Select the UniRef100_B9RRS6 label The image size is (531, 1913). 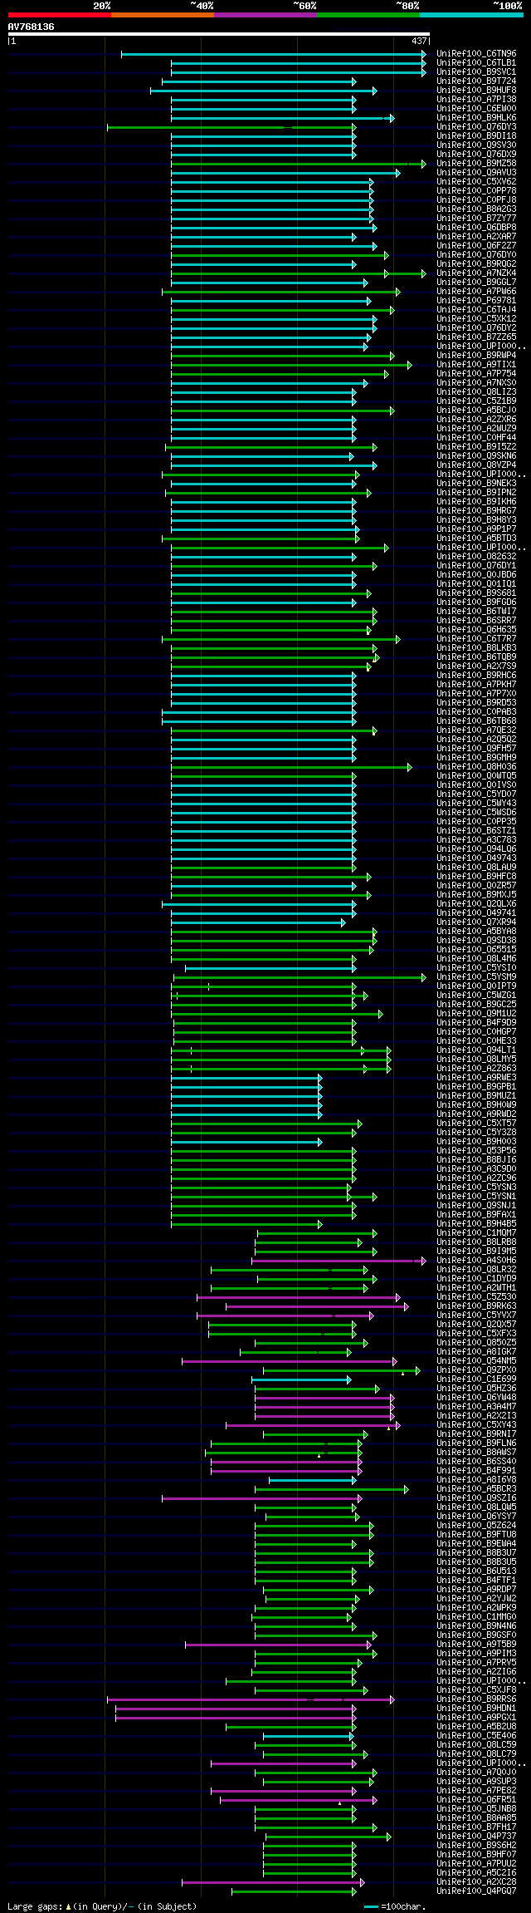coord(476,1699)
